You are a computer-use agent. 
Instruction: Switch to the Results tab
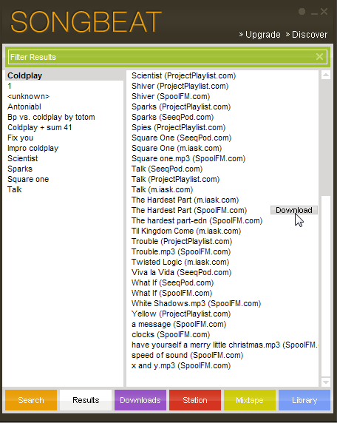pos(86,400)
